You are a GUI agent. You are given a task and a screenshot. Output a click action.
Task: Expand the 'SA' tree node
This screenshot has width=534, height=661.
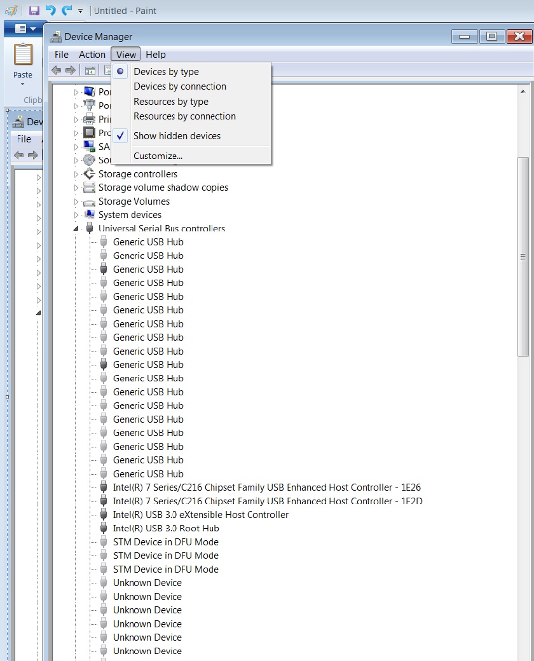coord(76,147)
